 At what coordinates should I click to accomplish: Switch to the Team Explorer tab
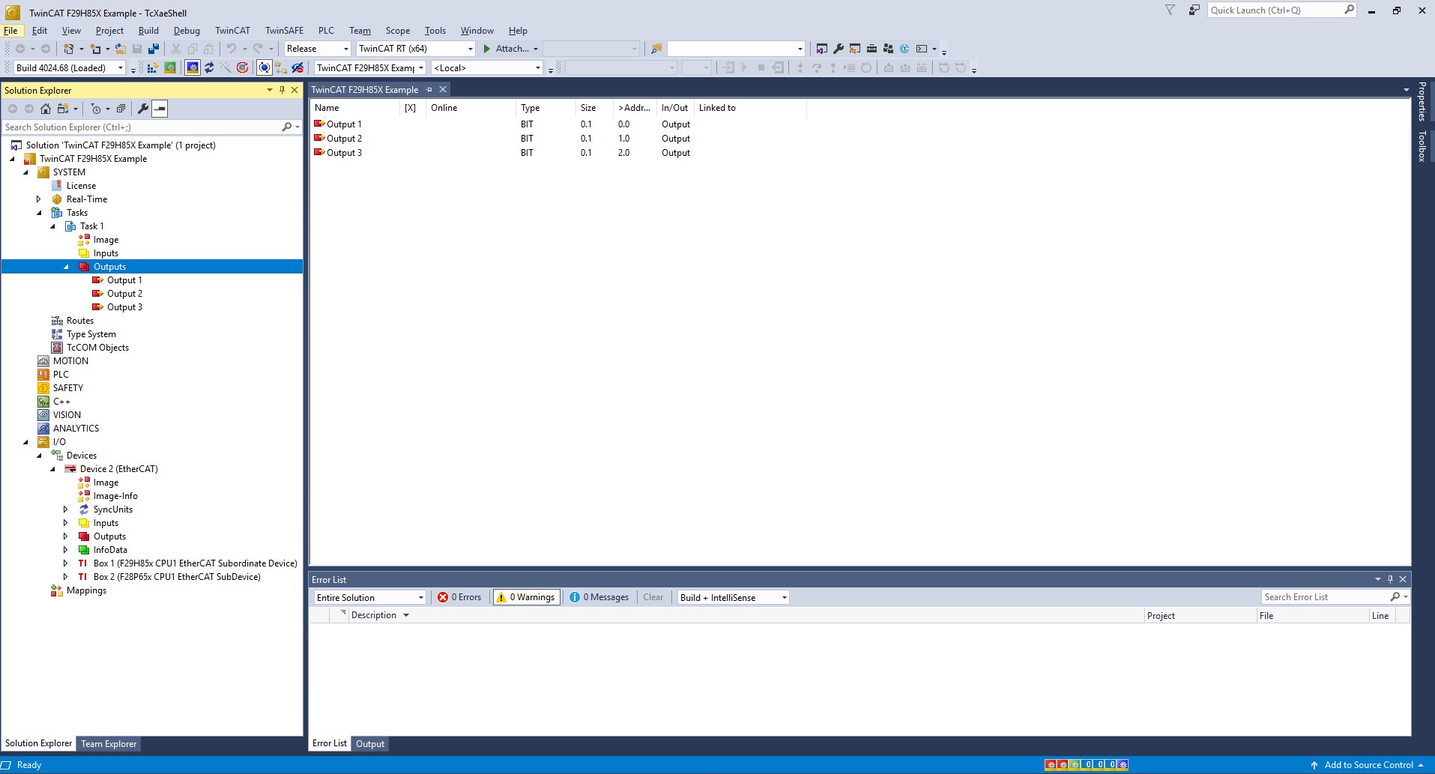tap(109, 744)
